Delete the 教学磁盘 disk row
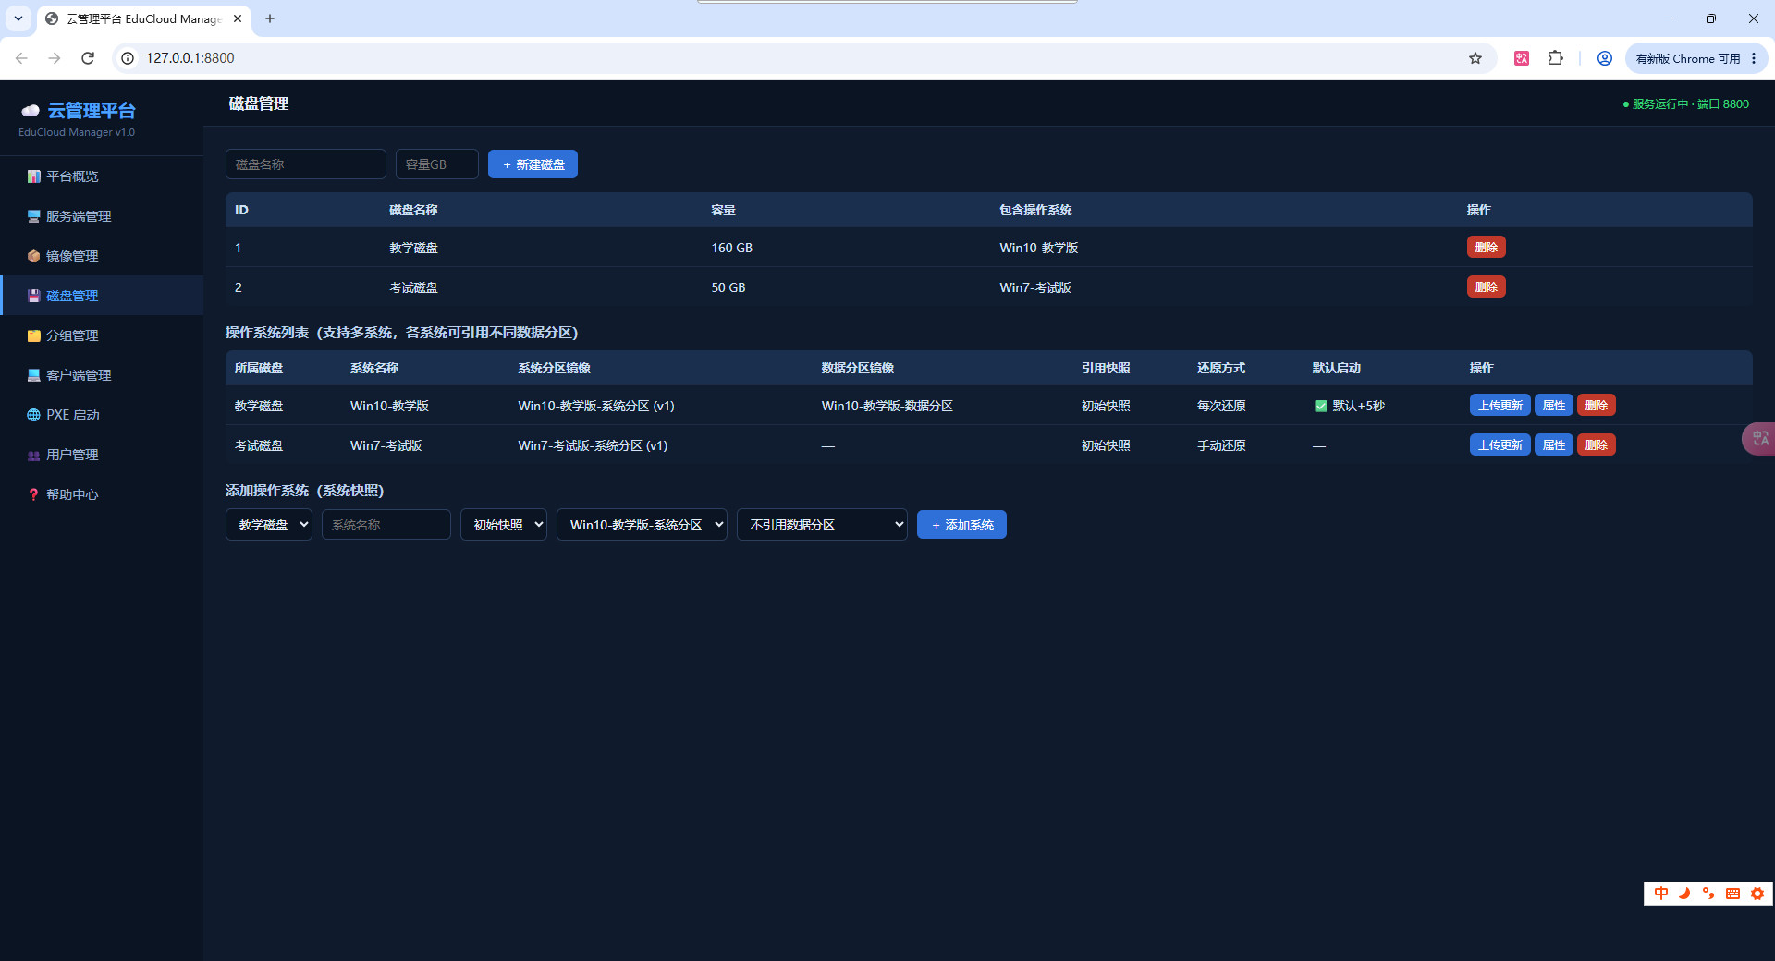The width and height of the screenshot is (1775, 961). (1487, 248)
